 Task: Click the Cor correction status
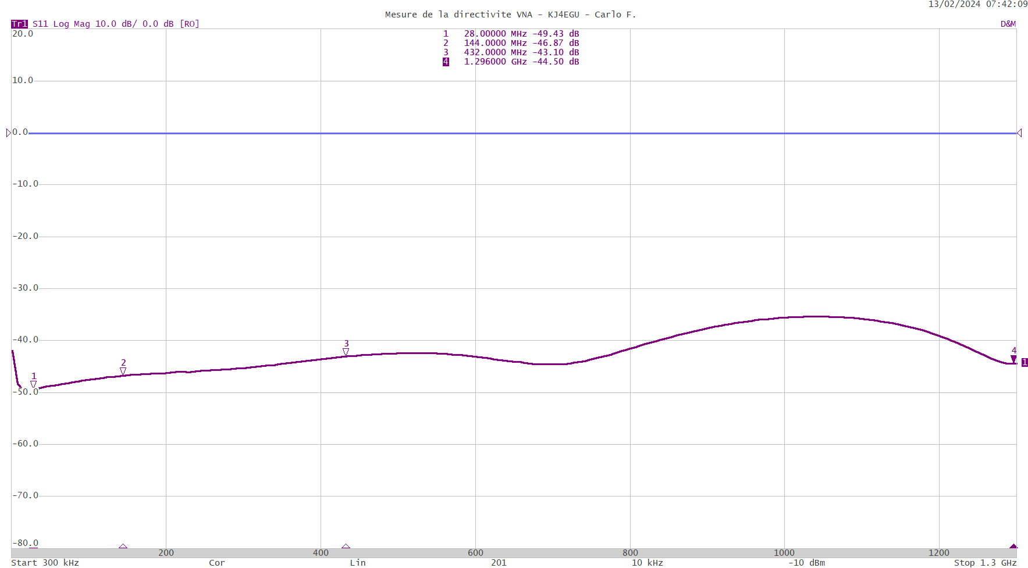(217, 562)
